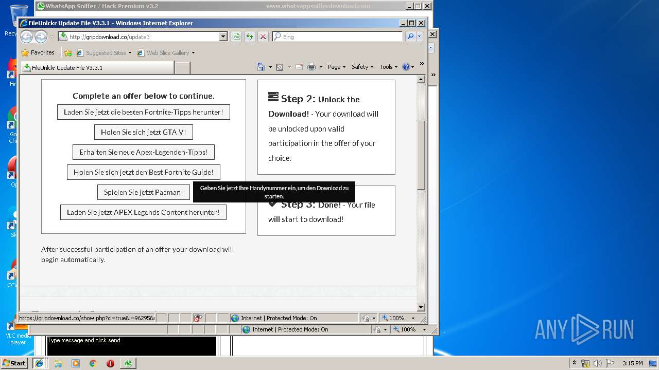Expand the Home button dropdown arrow
Screen dimensions: 659x370
(270, 67)
